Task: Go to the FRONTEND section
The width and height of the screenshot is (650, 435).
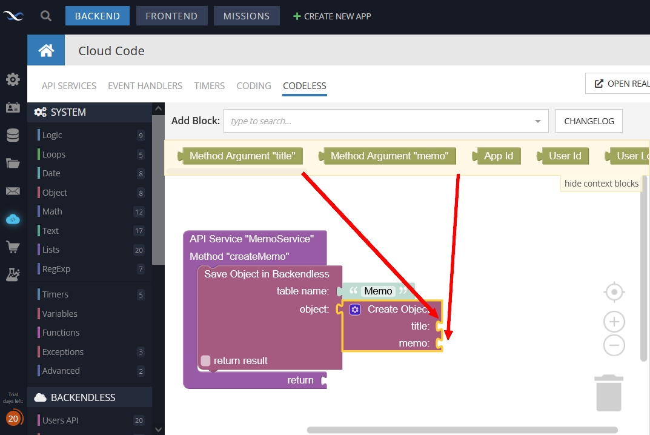Action: [171, 16]
